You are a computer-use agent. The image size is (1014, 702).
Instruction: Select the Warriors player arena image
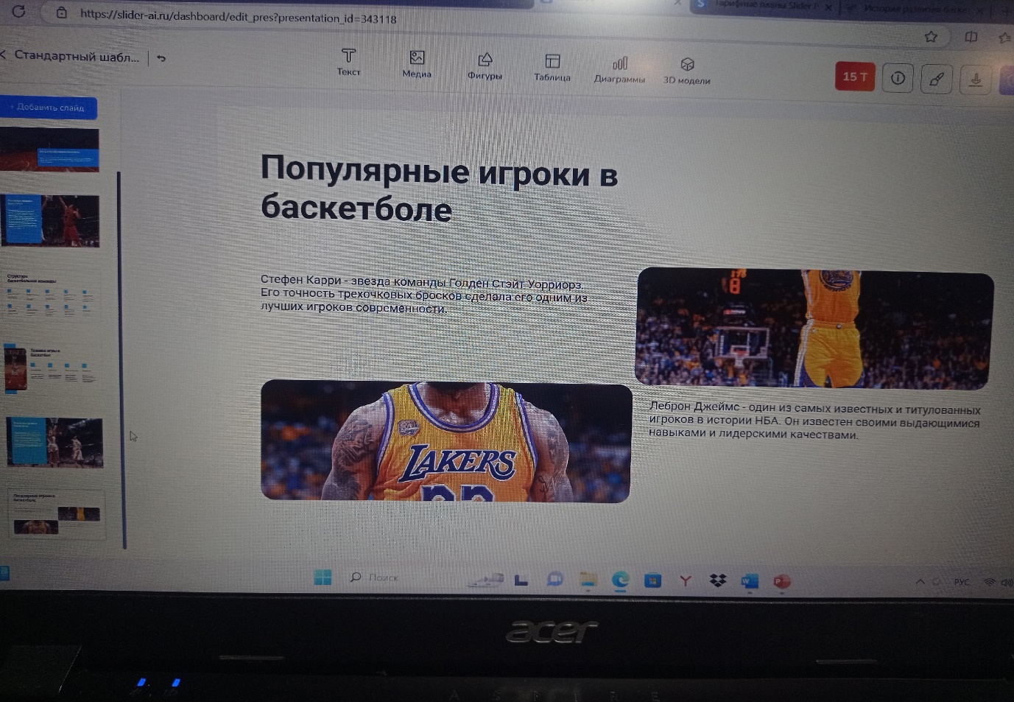pyautogui.click(x=814, y=328)
